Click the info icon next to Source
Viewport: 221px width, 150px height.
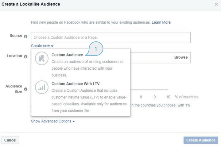click(x=25, y=36)
